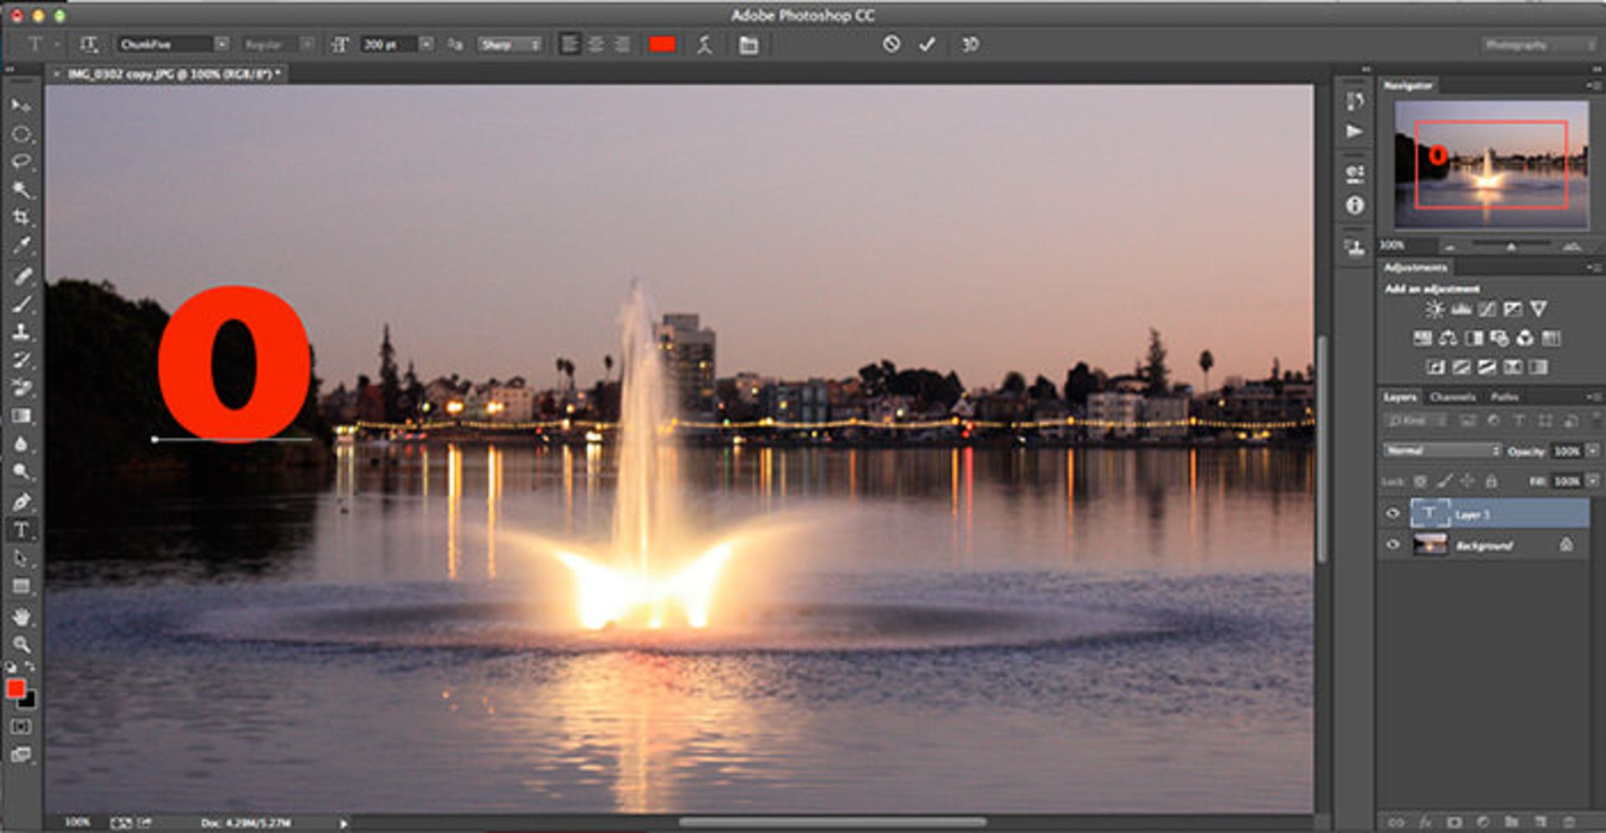Hide the Layer 1 text layer

[1393, 514]
